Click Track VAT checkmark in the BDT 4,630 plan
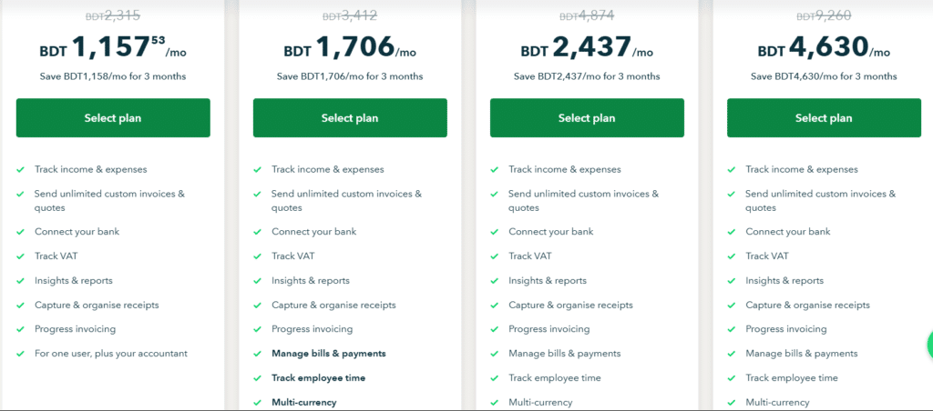This screenshot has width=933, height=411. tap(732, 256)
